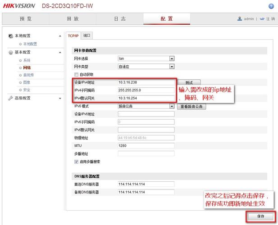Click the DNS服务器配置 section heading
The width and height of the screenshot is (278, 225).
coord(87,176)
